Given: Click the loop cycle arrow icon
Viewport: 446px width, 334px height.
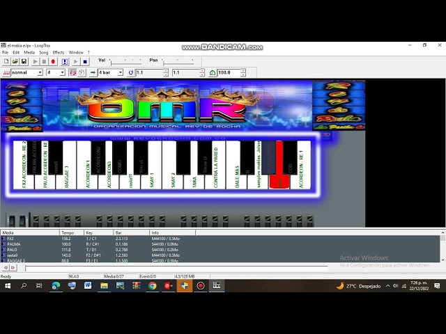Looking at the screenshot, I should [130, 72].
